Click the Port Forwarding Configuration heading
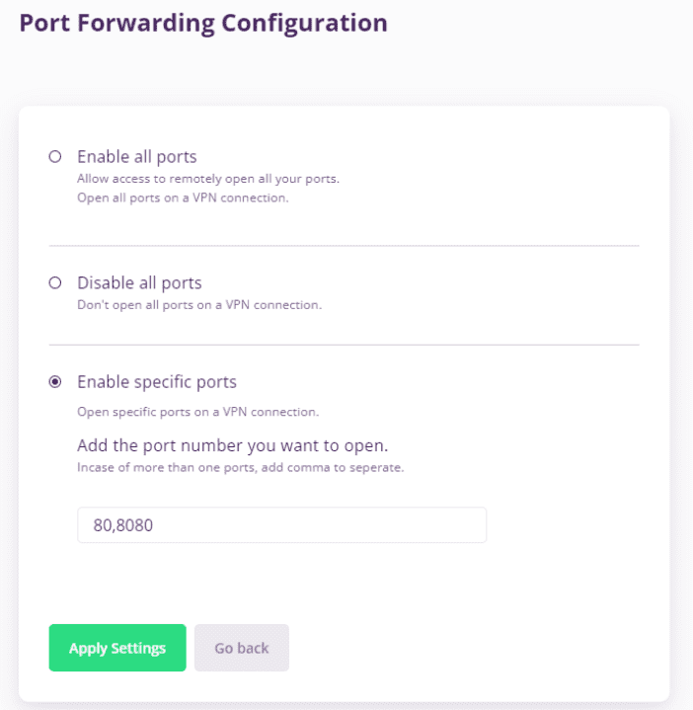 203,23
